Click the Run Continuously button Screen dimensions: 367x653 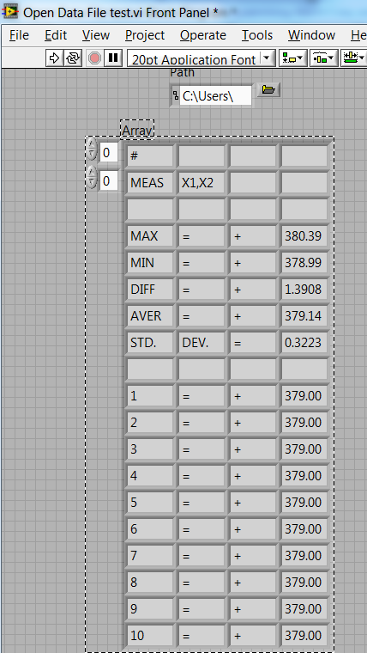(x=73, y=58)
